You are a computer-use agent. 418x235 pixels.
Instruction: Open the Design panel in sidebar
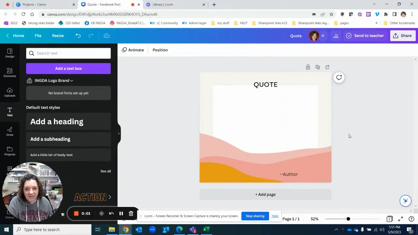9,53
